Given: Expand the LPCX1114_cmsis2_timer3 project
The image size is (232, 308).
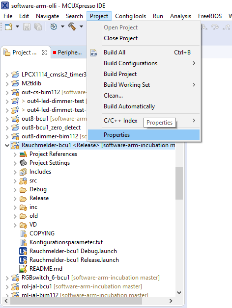Looking at the screenshot, I should pos(7,75).
